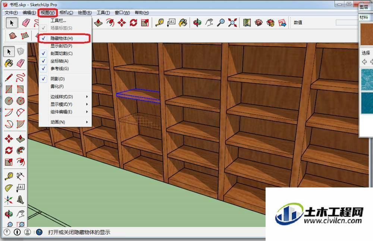Click the Tape Measure in top toolbar
The image size is (373, 241).
click(x=159, y=23)
